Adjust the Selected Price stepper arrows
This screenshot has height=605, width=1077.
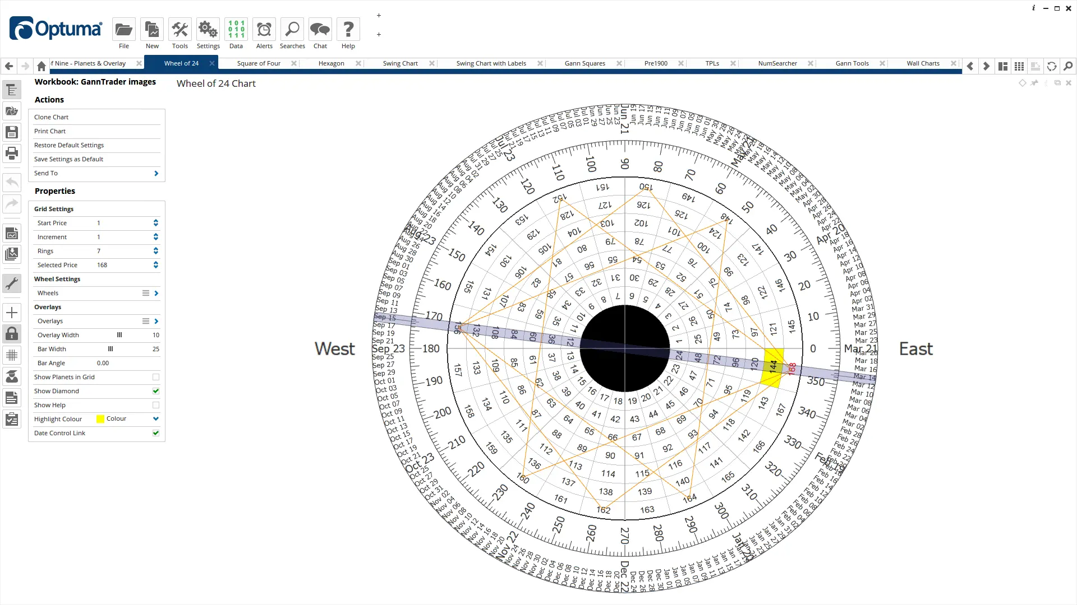click(x=156, y=265)
